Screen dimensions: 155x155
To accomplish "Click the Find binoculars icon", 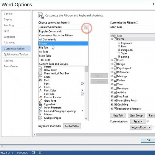I will point(40,80).
